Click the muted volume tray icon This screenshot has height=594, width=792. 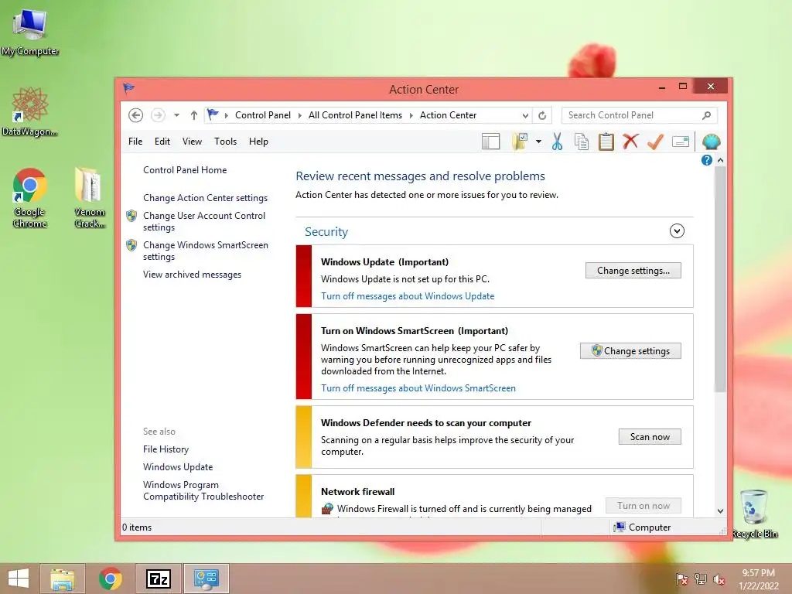tap(719, 579)
